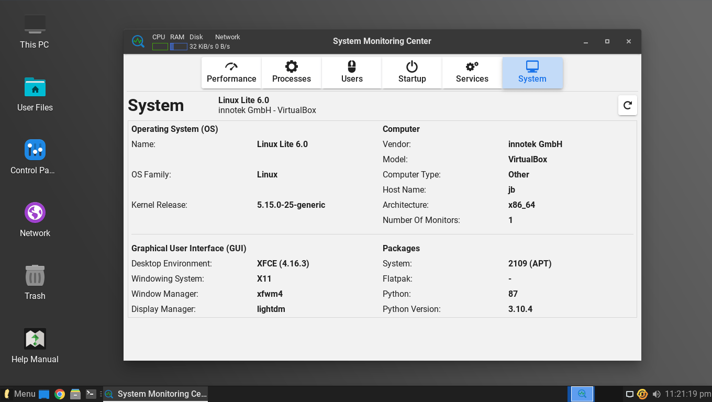Click the Graphical User Interface (GUI) heading
Image resolution: width=712 pixels, height=402 pixels.
[x=189, y=248]
